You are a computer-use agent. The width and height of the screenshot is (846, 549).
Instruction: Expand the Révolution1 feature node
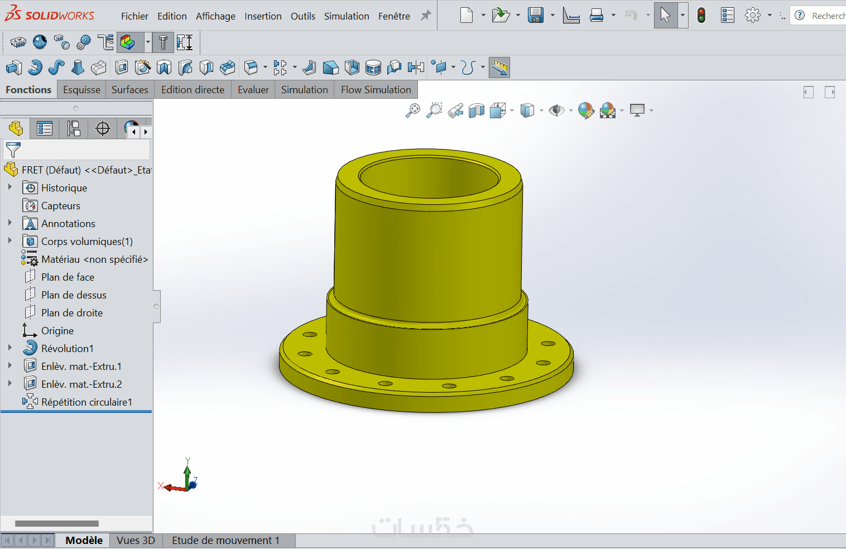coord(10,348)
